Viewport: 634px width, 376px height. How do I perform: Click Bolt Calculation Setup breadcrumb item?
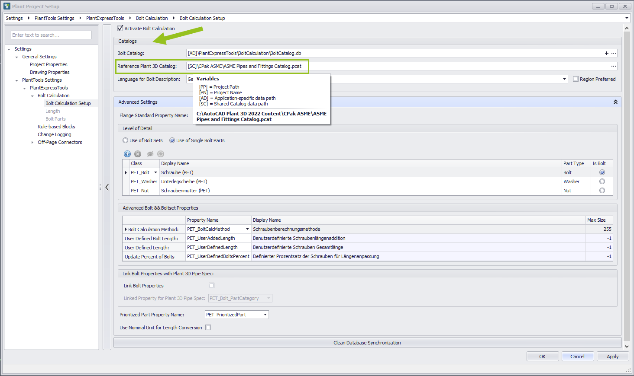tap(202, 18)
